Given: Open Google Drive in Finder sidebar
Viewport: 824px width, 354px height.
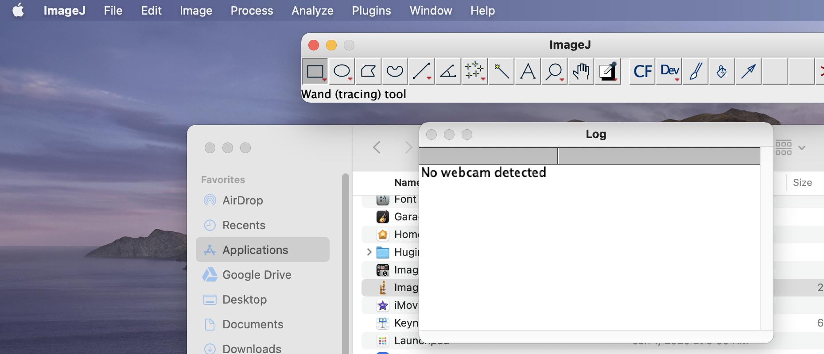Looking at the screenshot, I should coord(262,275).
